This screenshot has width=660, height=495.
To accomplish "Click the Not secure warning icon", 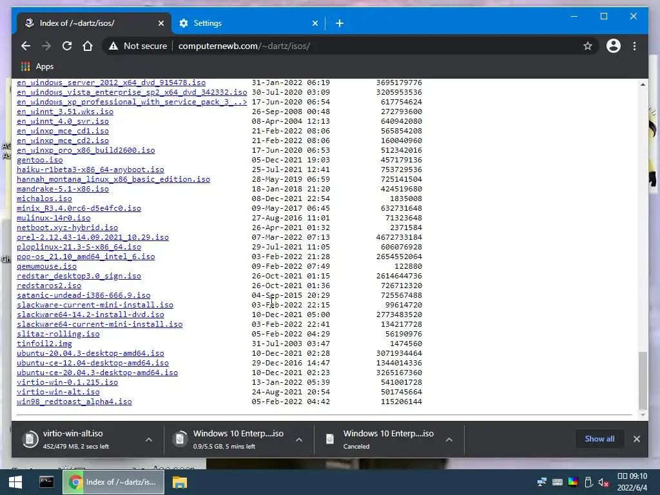I will click(x=113, y=46).
